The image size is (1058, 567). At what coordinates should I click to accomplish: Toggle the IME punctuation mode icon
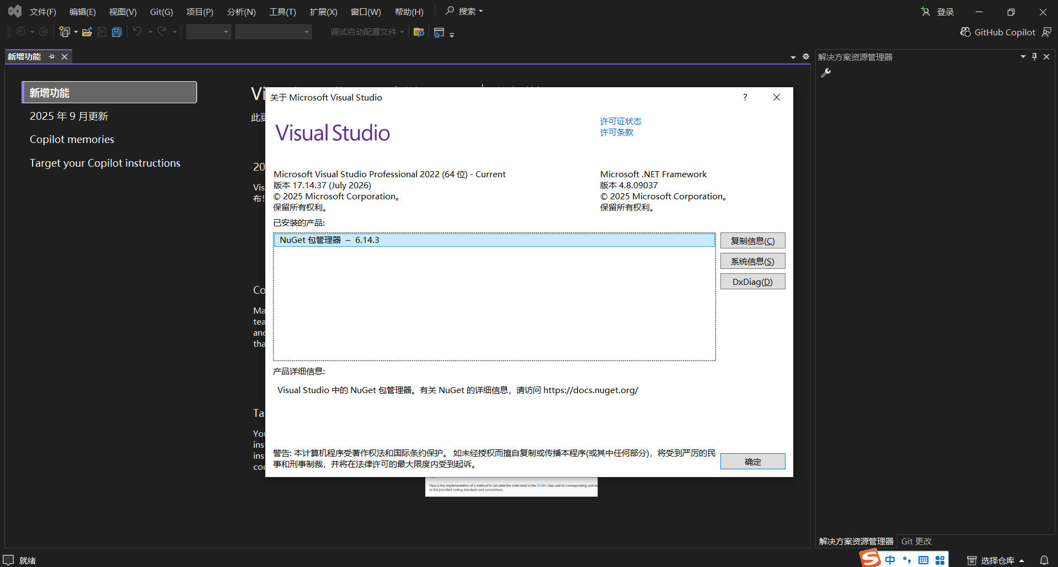(907, 560)
